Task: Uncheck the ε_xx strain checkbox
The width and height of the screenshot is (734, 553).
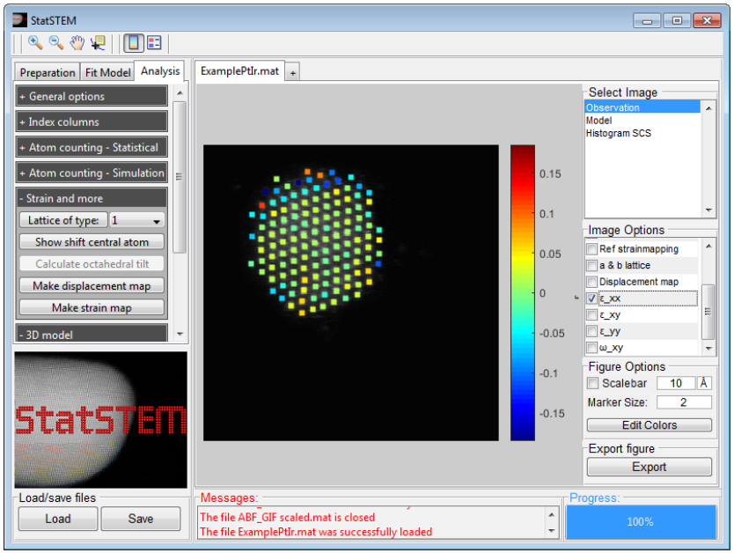Action: (x=592, y=299)
